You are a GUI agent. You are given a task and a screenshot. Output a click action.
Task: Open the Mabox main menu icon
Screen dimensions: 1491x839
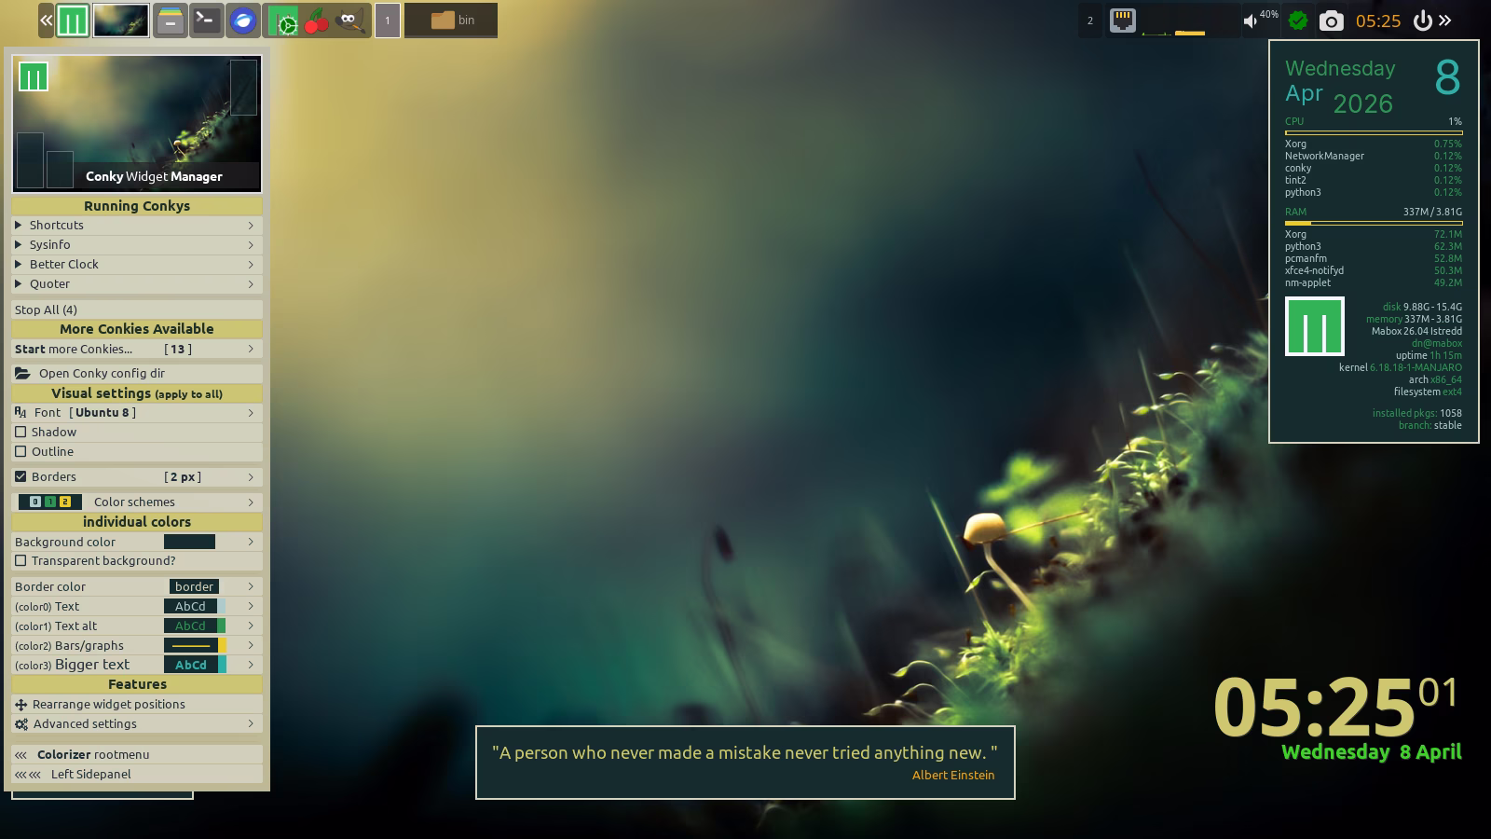(x=73, y=21)
